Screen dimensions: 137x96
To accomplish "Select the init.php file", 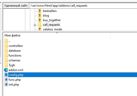I will (x=14, y=85).
